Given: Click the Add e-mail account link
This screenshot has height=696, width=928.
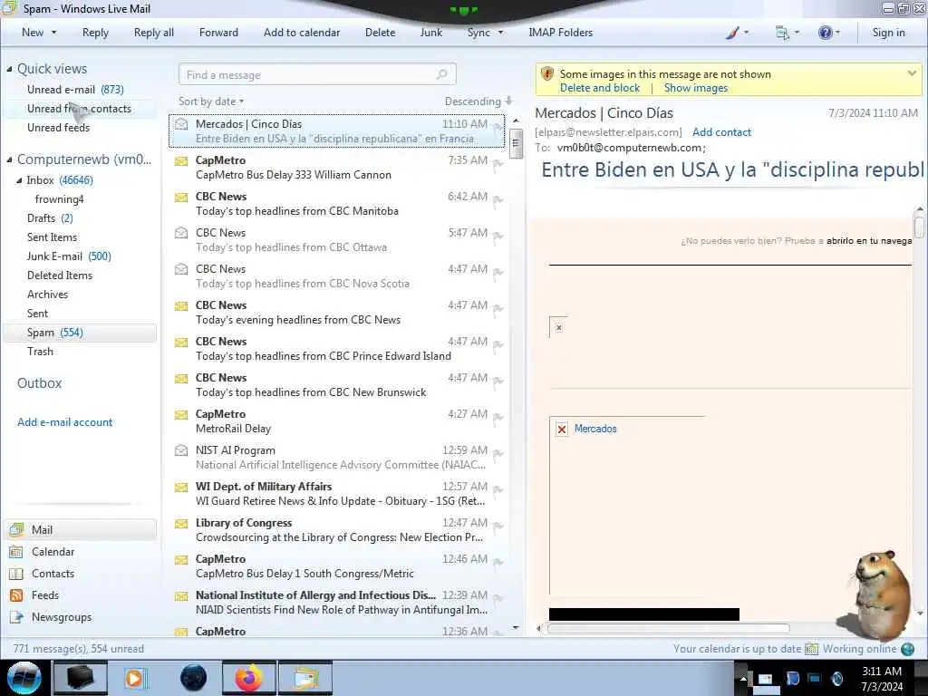Looking at the screenshot, I should (64, 422).
